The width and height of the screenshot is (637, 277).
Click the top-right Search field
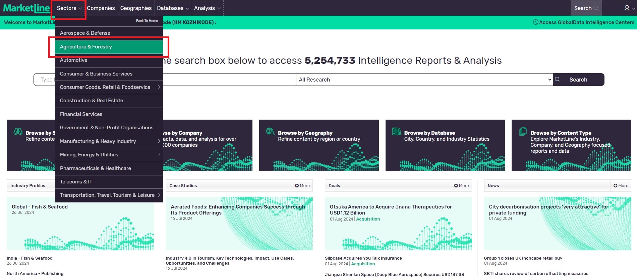[586, 8]
